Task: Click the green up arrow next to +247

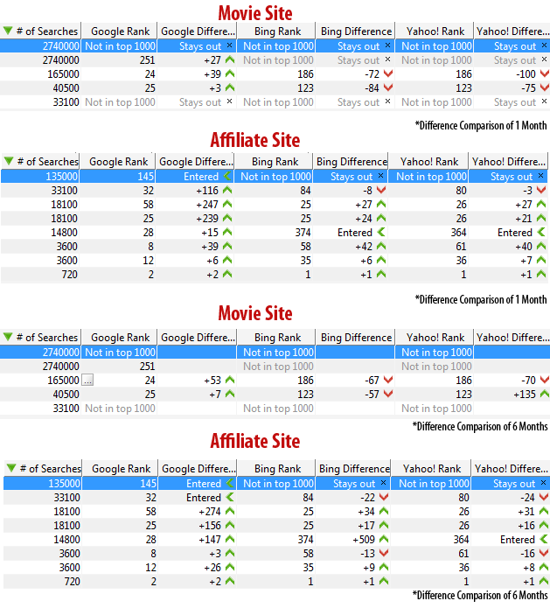Action: pyautogui.click(x=227, y=204)
